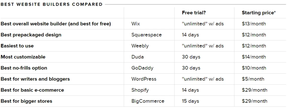Select the 'Easiest to use' label

coord(17,46)
